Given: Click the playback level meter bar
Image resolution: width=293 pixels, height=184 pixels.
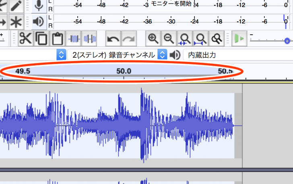Looking at the screenshot, I should [x=170, y=22].
